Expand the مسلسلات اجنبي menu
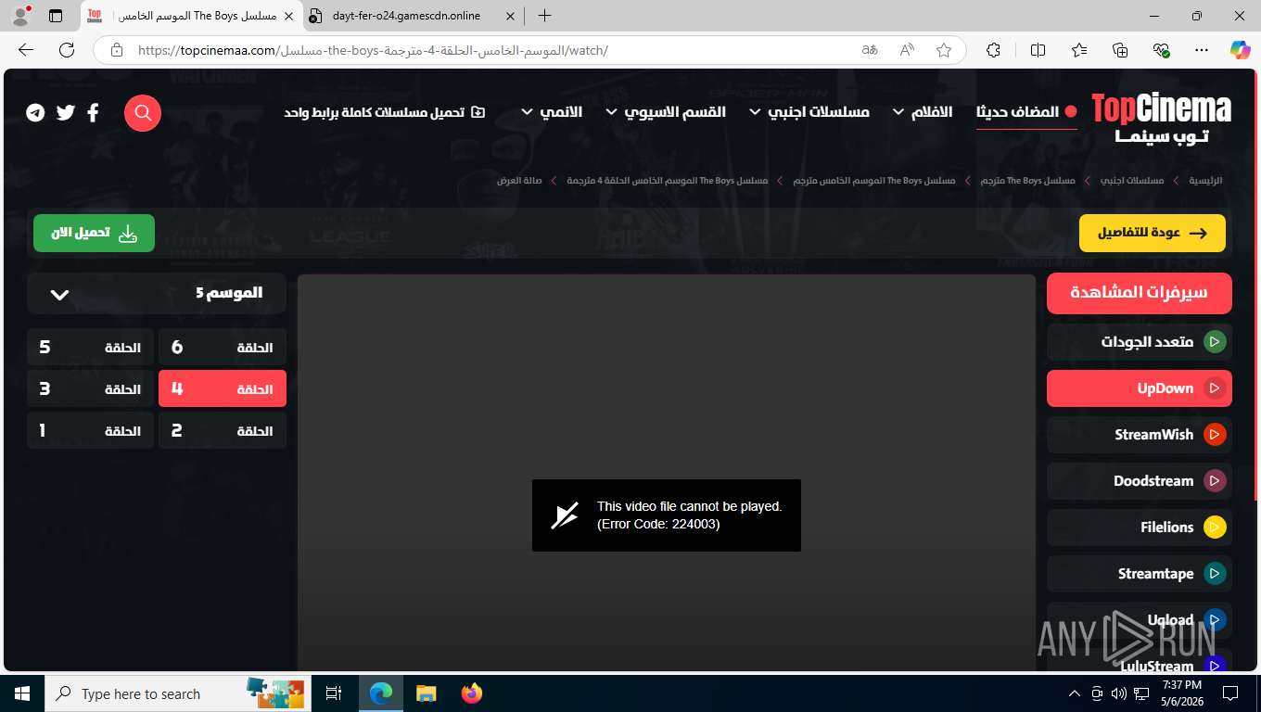Screen dimensions: 1261x712 809,112
